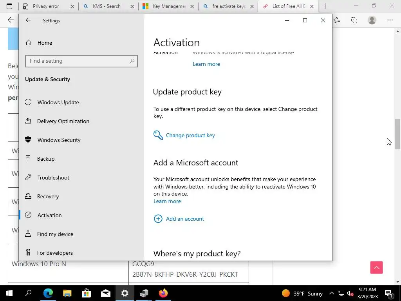Open the browser Settings and more menu
The image size is (401, 301).
[x=390, y=20]
